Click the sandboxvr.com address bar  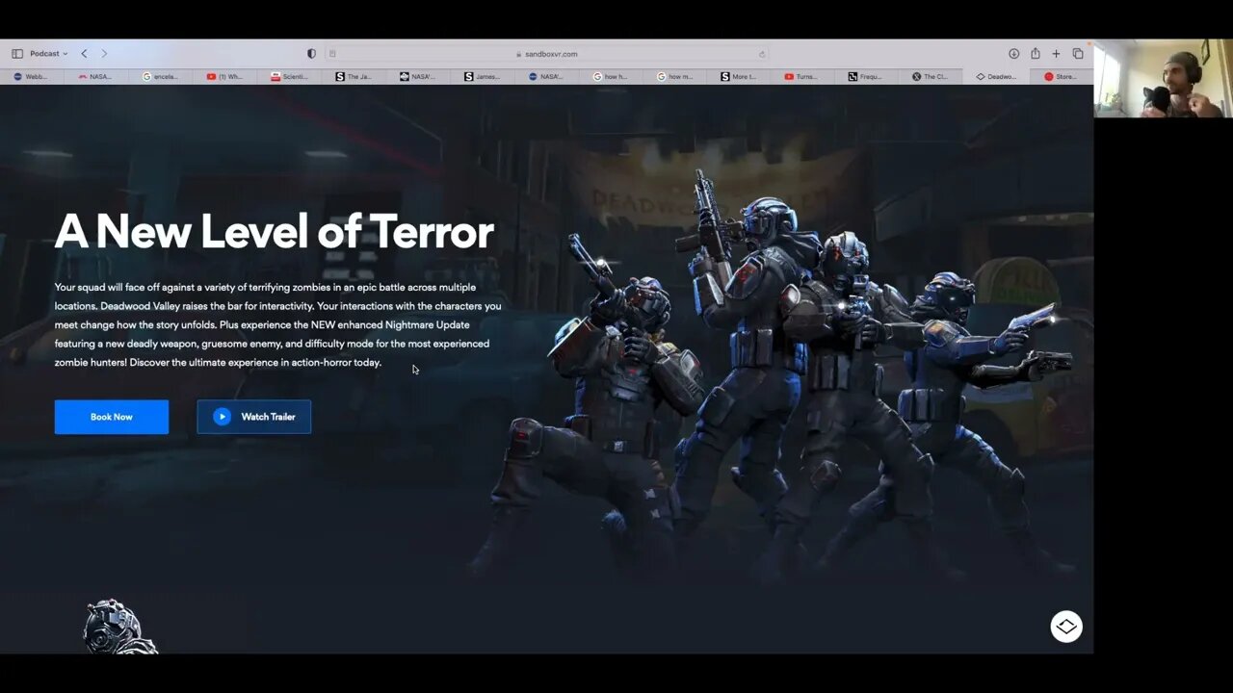546,54
